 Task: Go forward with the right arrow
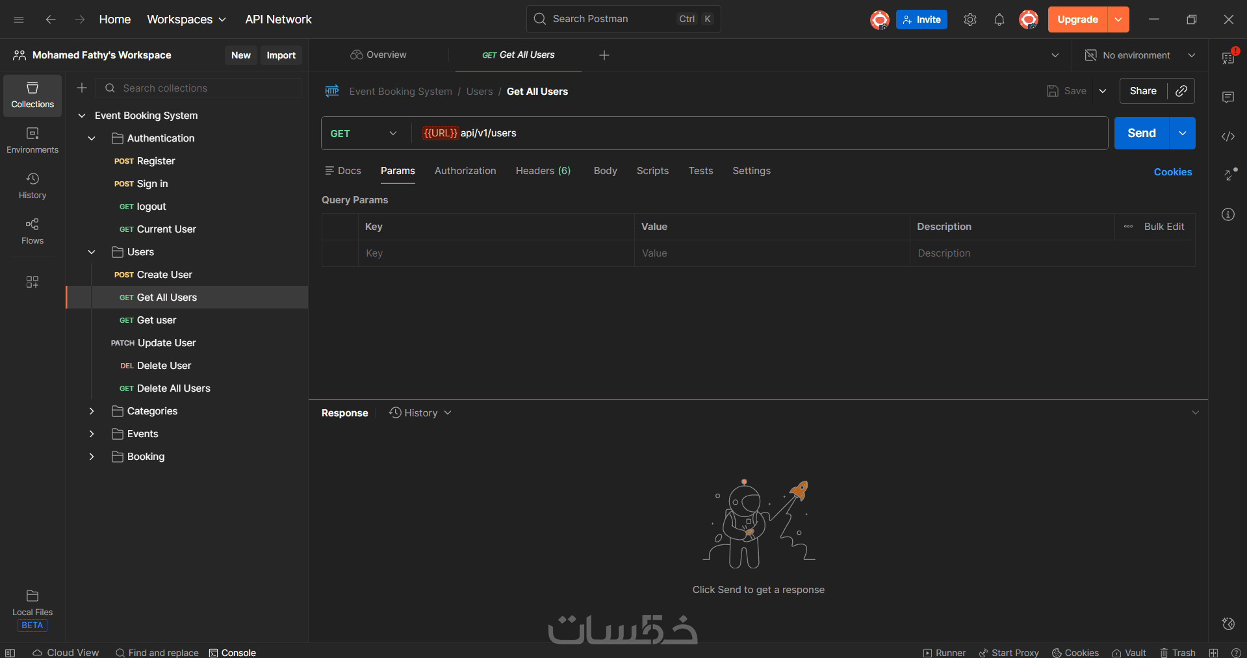80,19
